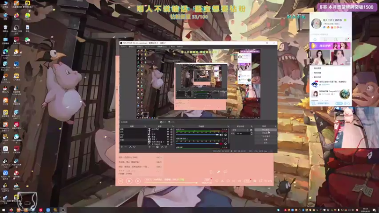Open transition properties gear in Scene Transitions
Viewport: 379px width, 213px height.
coord(251,130)
